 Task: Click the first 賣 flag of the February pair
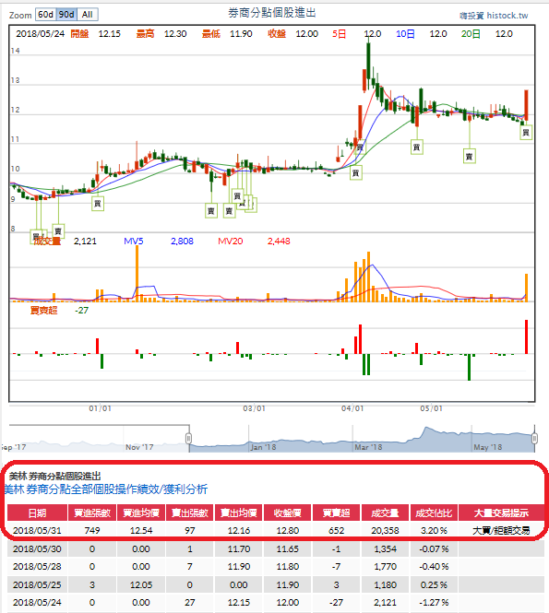[x=211, y=211]
